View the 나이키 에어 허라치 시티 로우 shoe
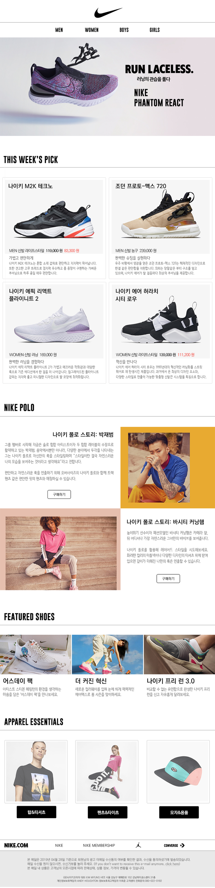 click(161, 333)
